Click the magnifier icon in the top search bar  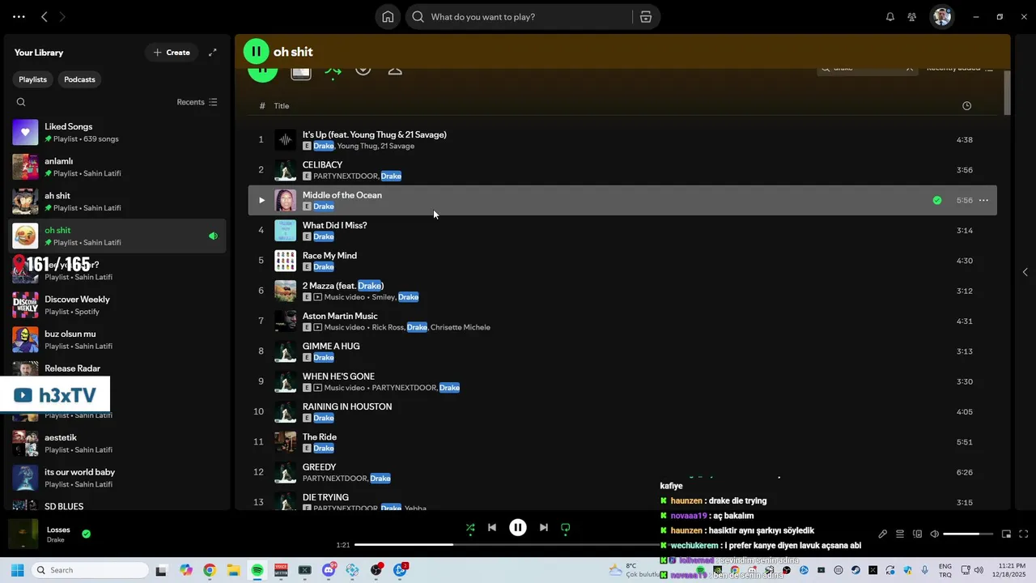coord(418,16)
